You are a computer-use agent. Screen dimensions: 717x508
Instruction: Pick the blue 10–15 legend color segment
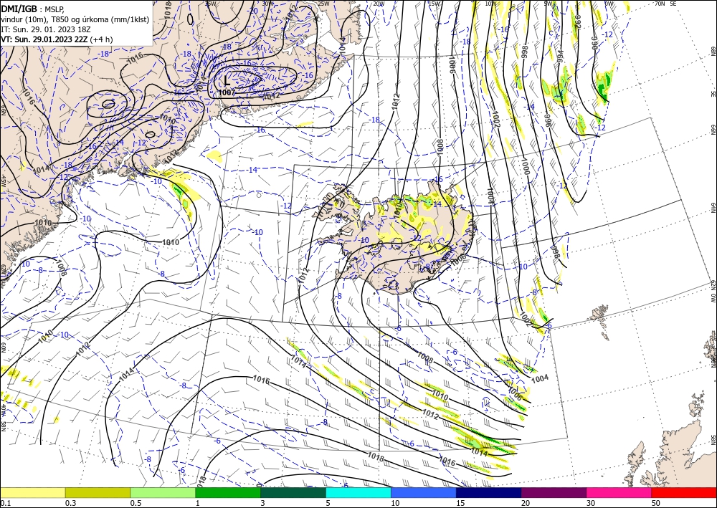pos(424,492)
